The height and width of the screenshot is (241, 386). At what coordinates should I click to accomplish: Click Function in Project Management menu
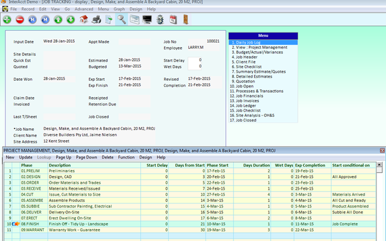[x=126, y=157]
